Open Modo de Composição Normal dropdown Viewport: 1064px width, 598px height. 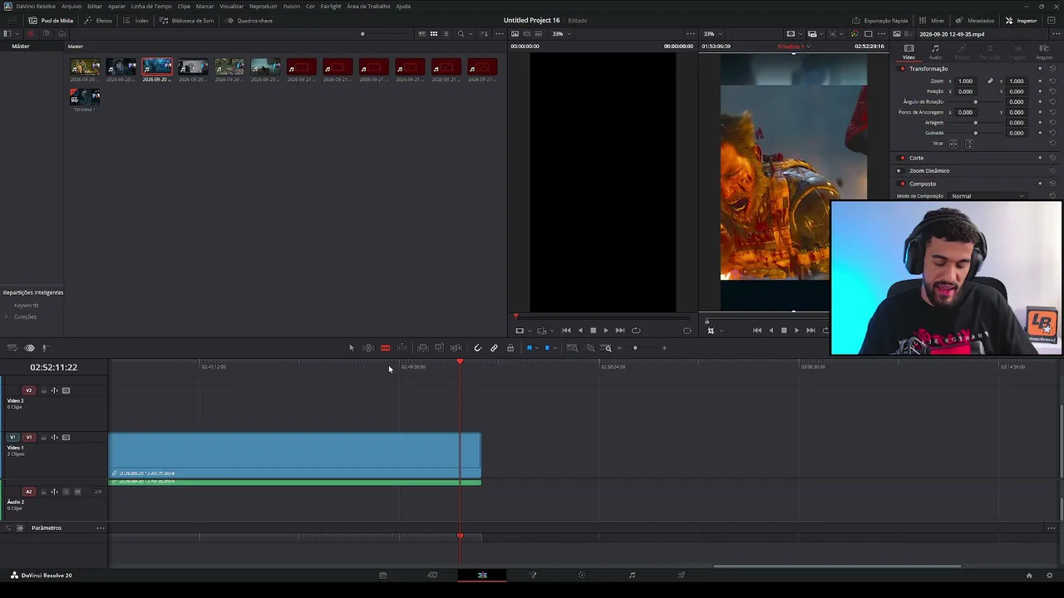coord(988,196)
